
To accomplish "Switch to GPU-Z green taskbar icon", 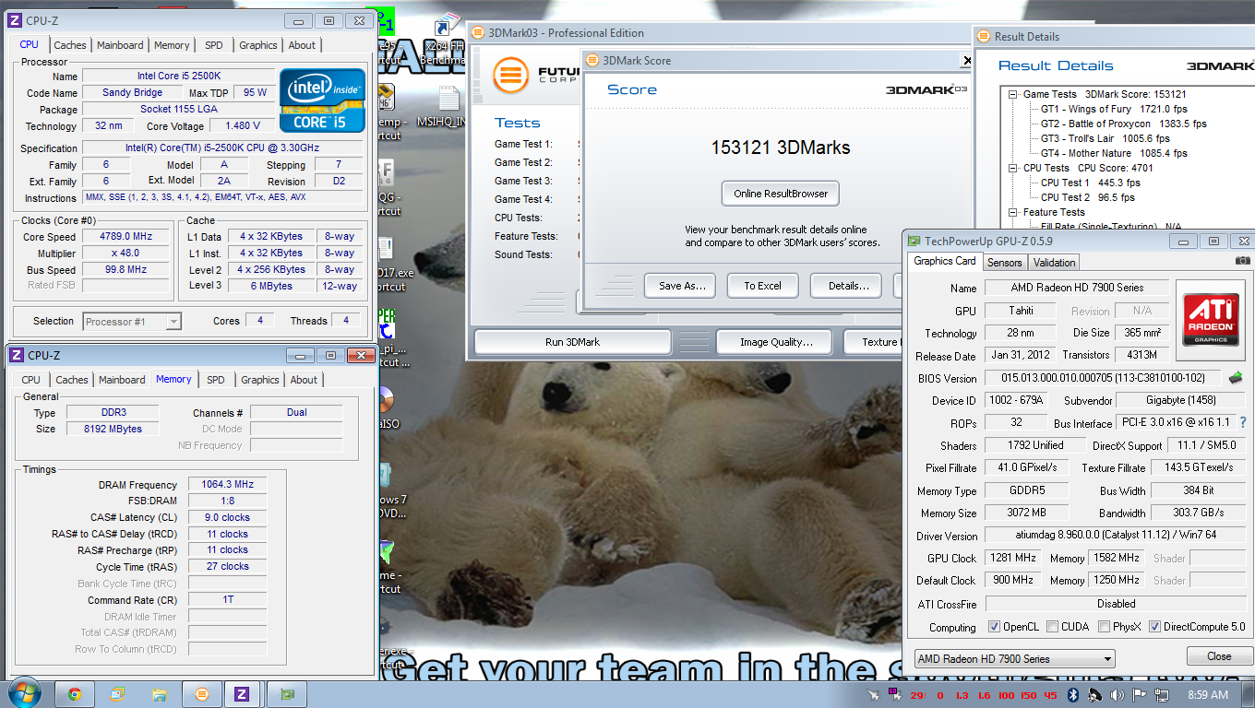I will (287, 694).
